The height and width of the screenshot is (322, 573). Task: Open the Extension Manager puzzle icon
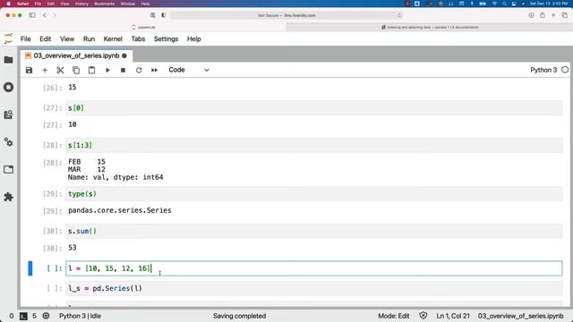8,197
